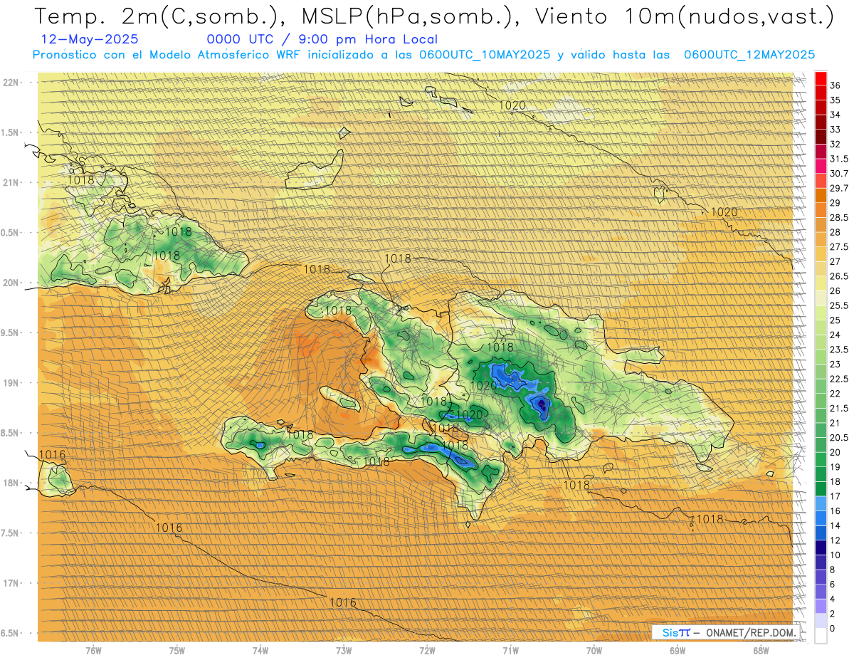Click the latitude label '6.5N'

(x=11, y=633)
